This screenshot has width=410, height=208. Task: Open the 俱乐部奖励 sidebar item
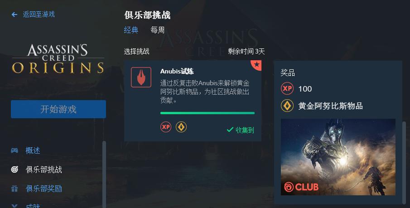(x=44, y=189)
